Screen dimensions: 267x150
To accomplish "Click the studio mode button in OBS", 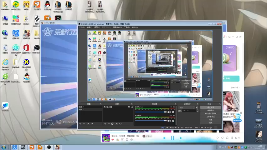I will click(211, 117).
